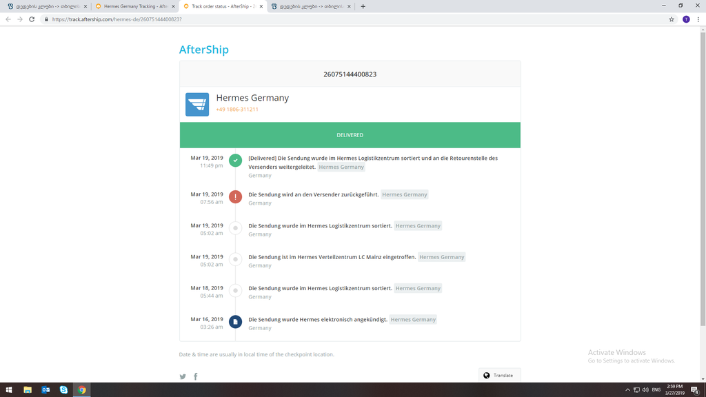Click the blue info-received document icon
706x397 pixels.
(236, 322)
